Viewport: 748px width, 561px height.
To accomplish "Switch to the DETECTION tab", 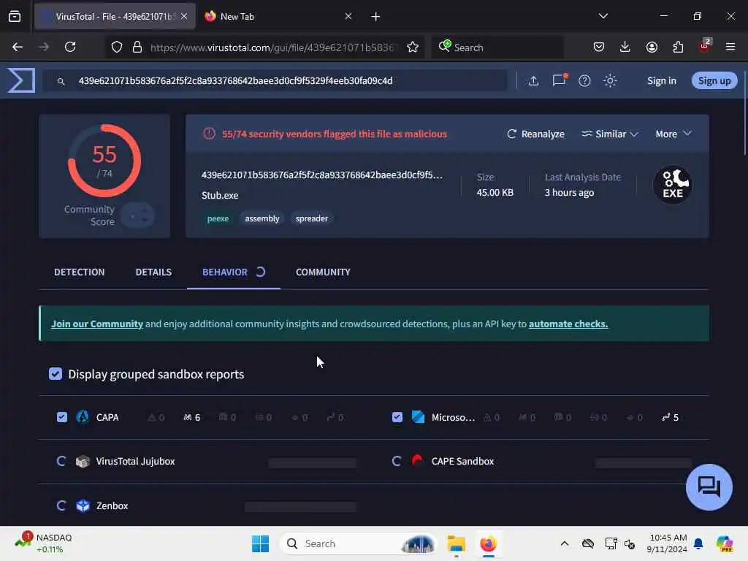I will tap(79, 272).
